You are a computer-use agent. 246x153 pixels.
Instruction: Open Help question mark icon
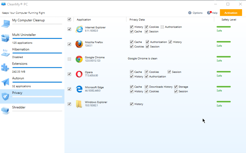(x=209, y=13)
